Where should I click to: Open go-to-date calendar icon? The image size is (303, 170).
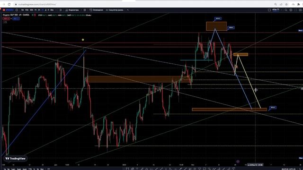coord(49,169)
